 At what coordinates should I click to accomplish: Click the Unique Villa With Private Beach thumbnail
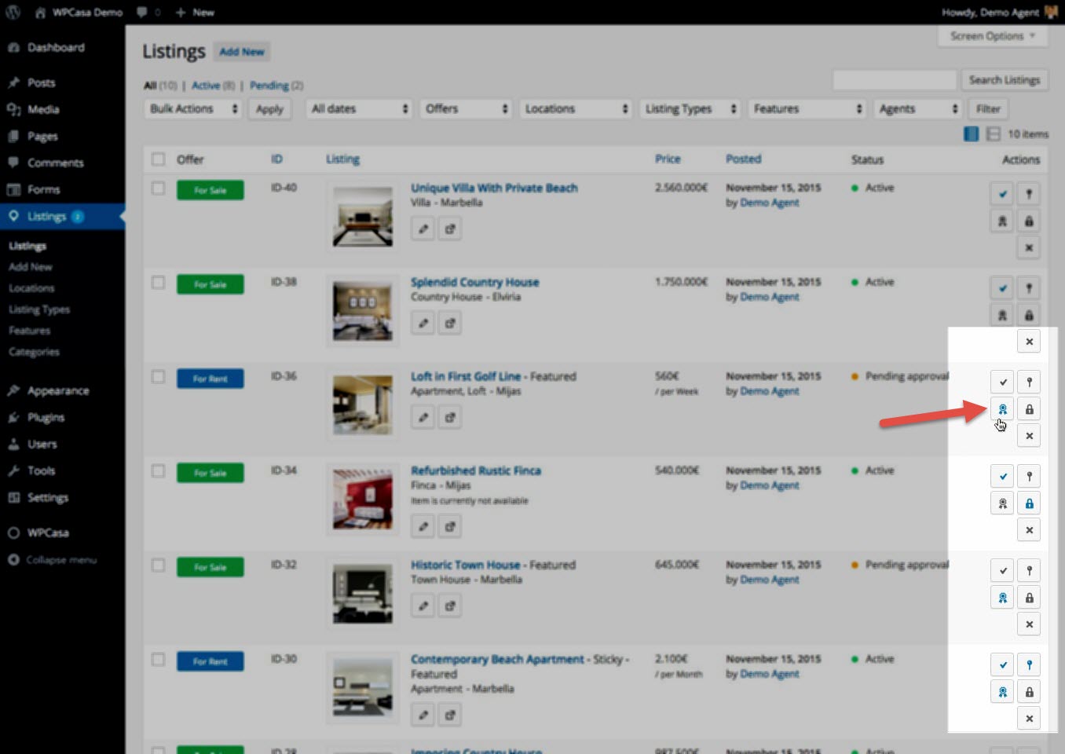(362, 217)
